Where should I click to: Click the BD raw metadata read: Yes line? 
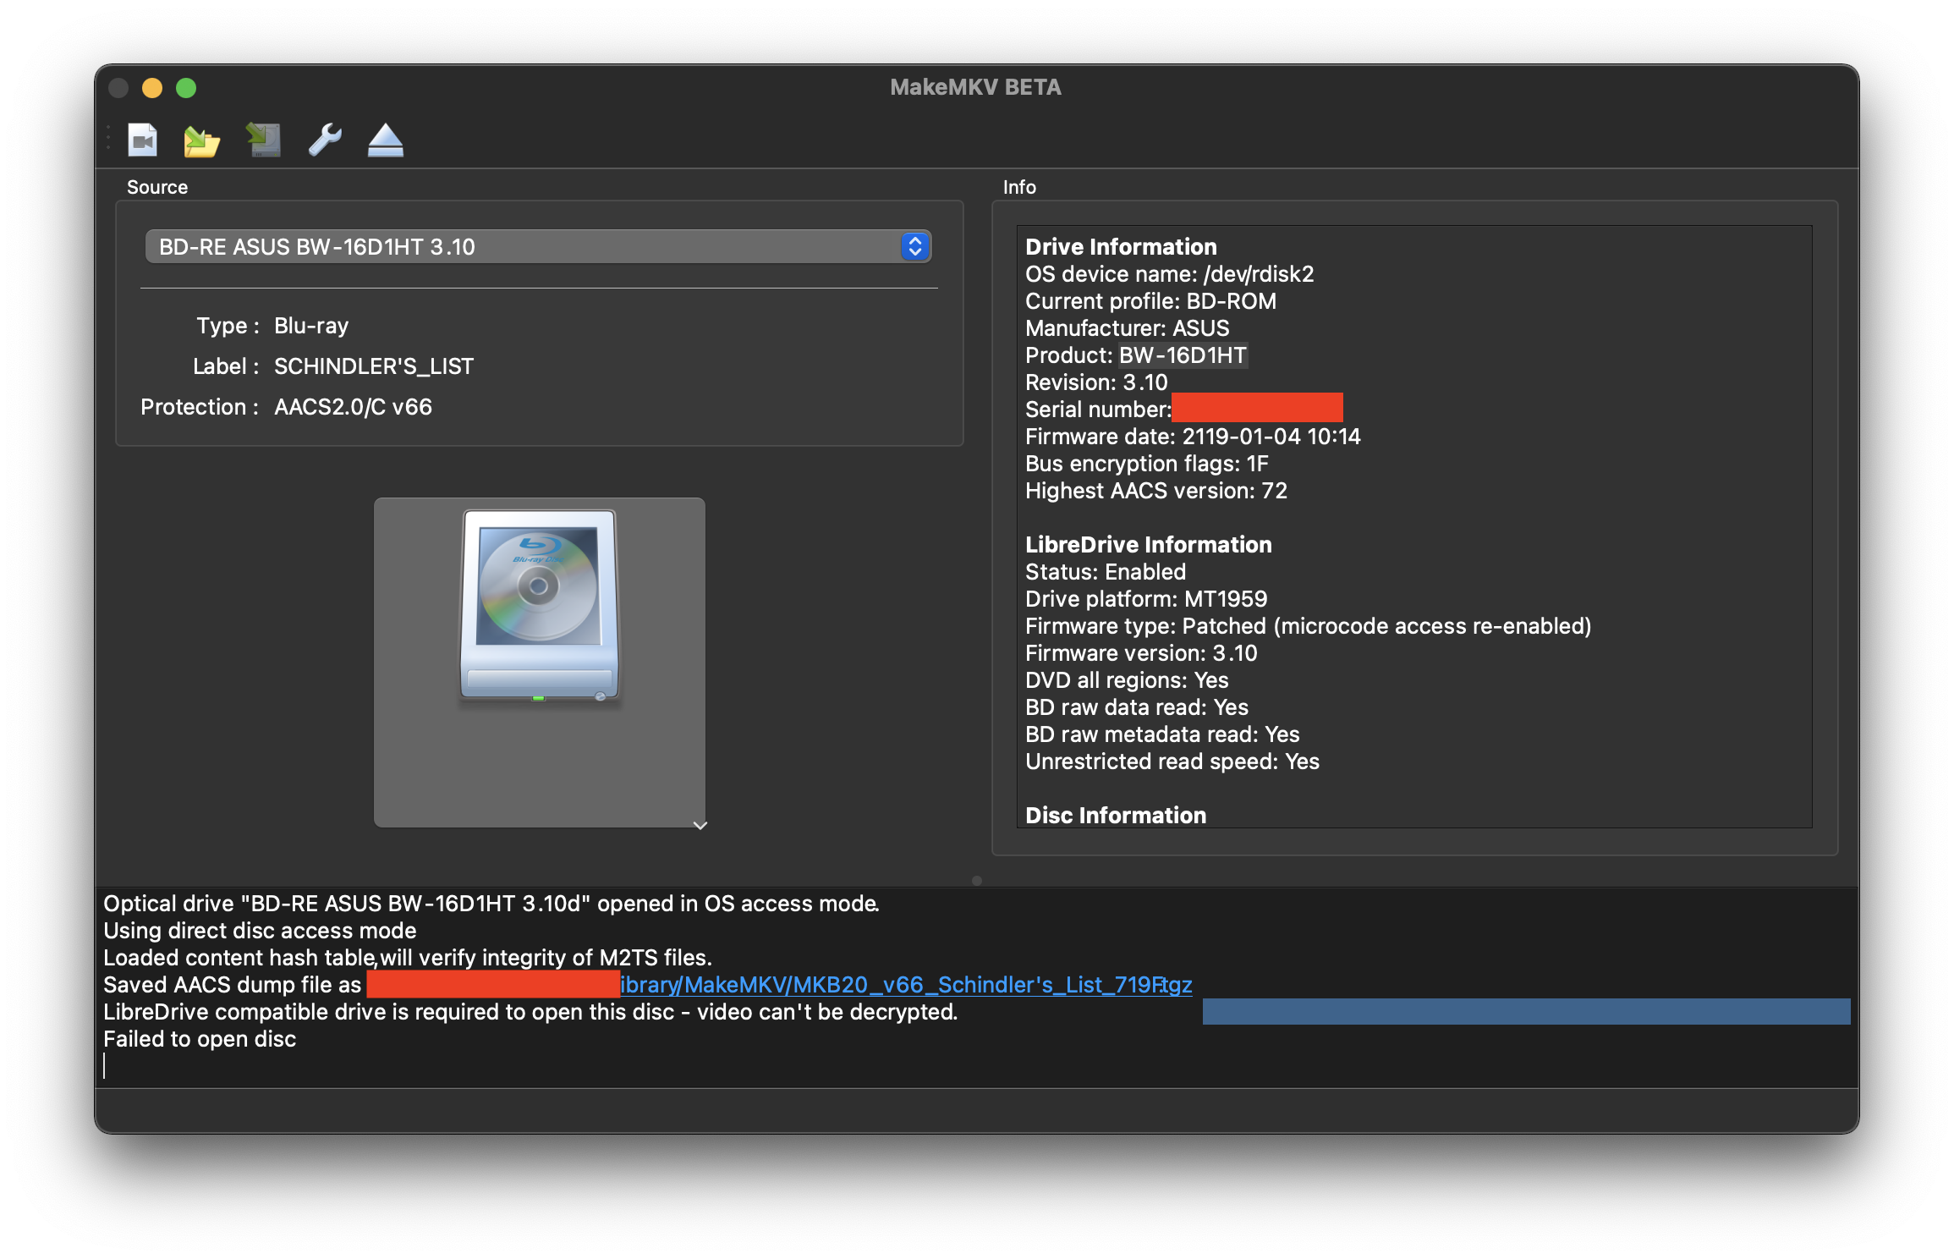(1162, 734)
